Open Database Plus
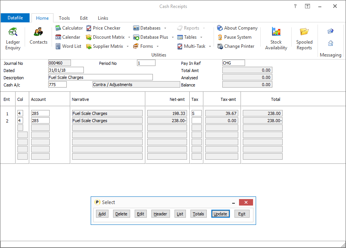The image size is (346, 248). [151, 37]
